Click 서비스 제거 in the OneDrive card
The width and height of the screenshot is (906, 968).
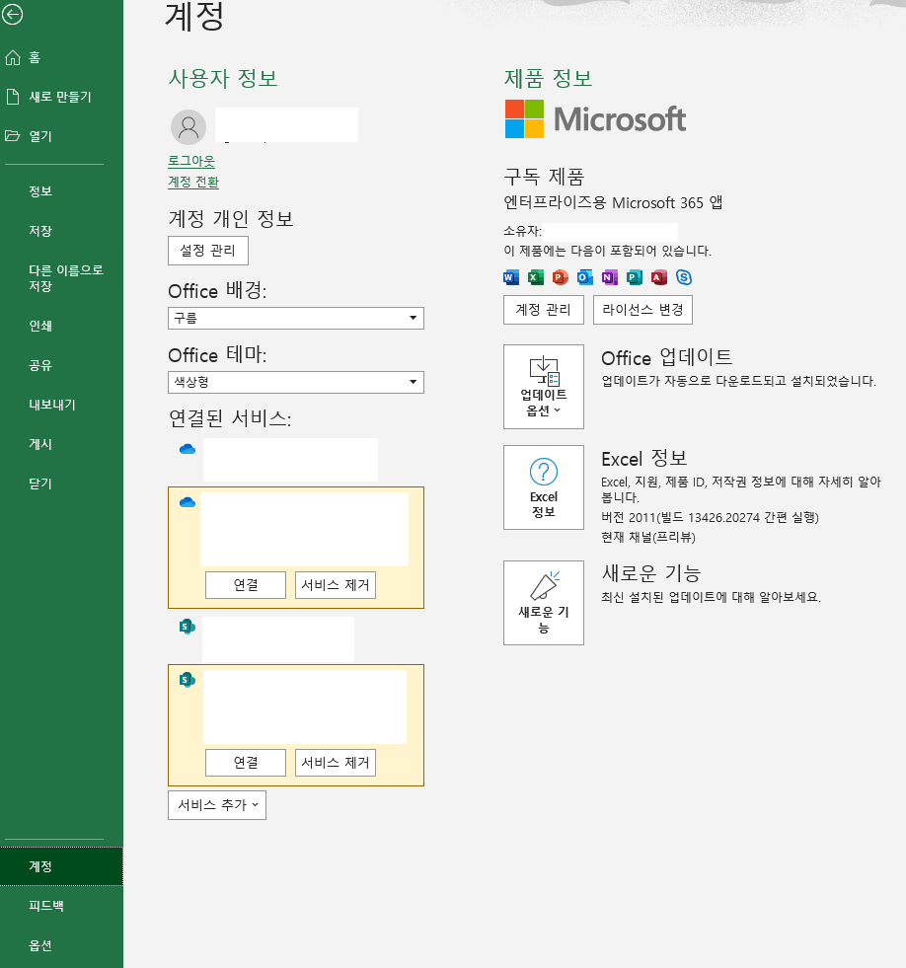click(x=336, y=584)
